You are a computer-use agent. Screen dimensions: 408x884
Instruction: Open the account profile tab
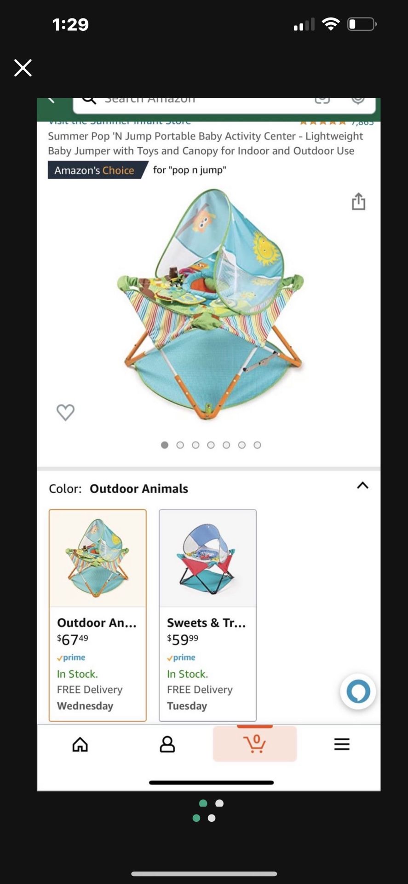click(167, 744)
